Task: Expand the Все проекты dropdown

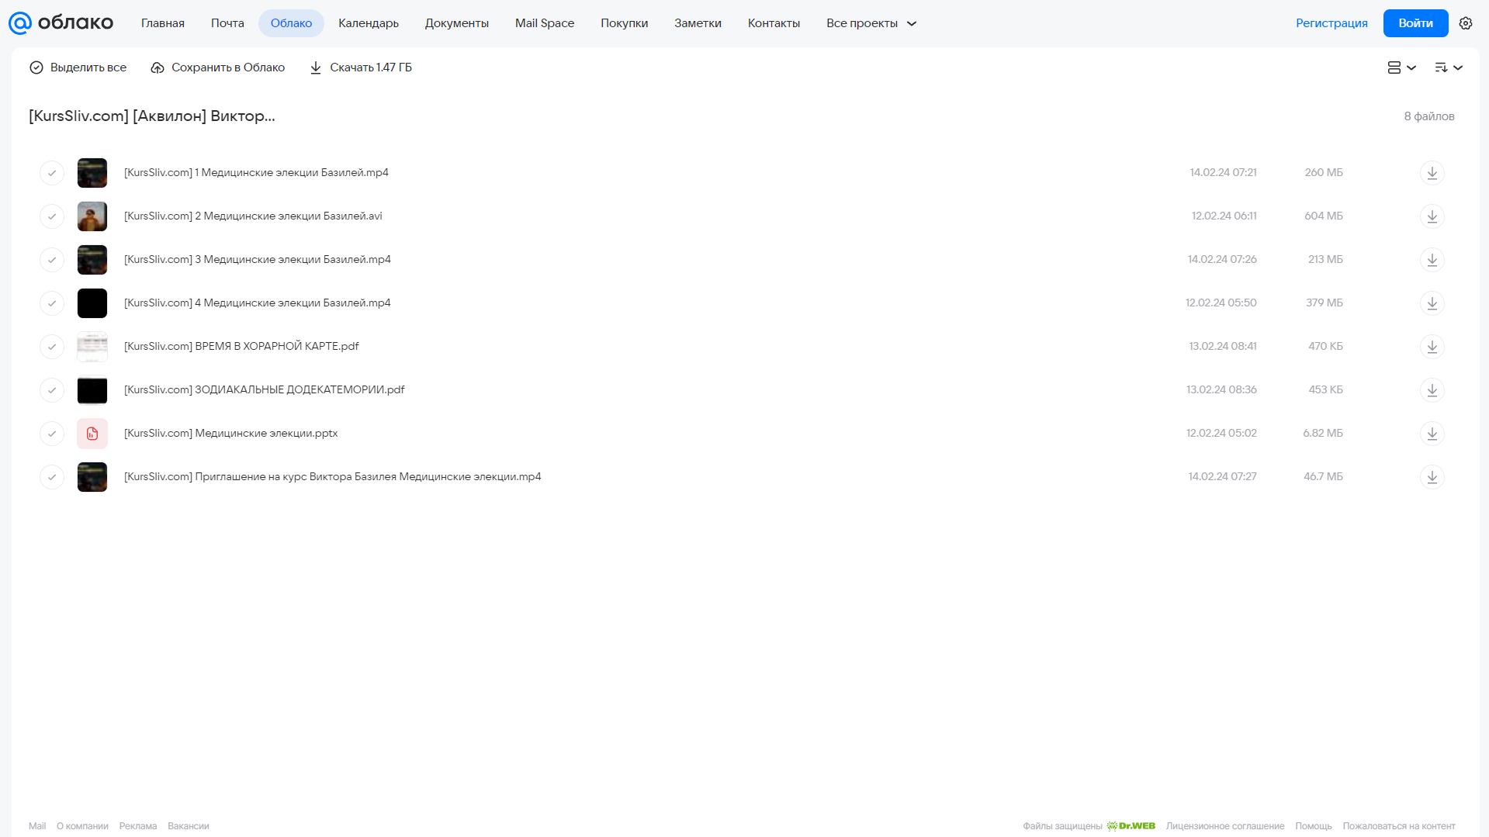Action: [871, 23]
